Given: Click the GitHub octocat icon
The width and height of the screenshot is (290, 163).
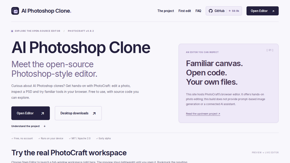Looking at the screenshot, I should click(x=211, y=11).
